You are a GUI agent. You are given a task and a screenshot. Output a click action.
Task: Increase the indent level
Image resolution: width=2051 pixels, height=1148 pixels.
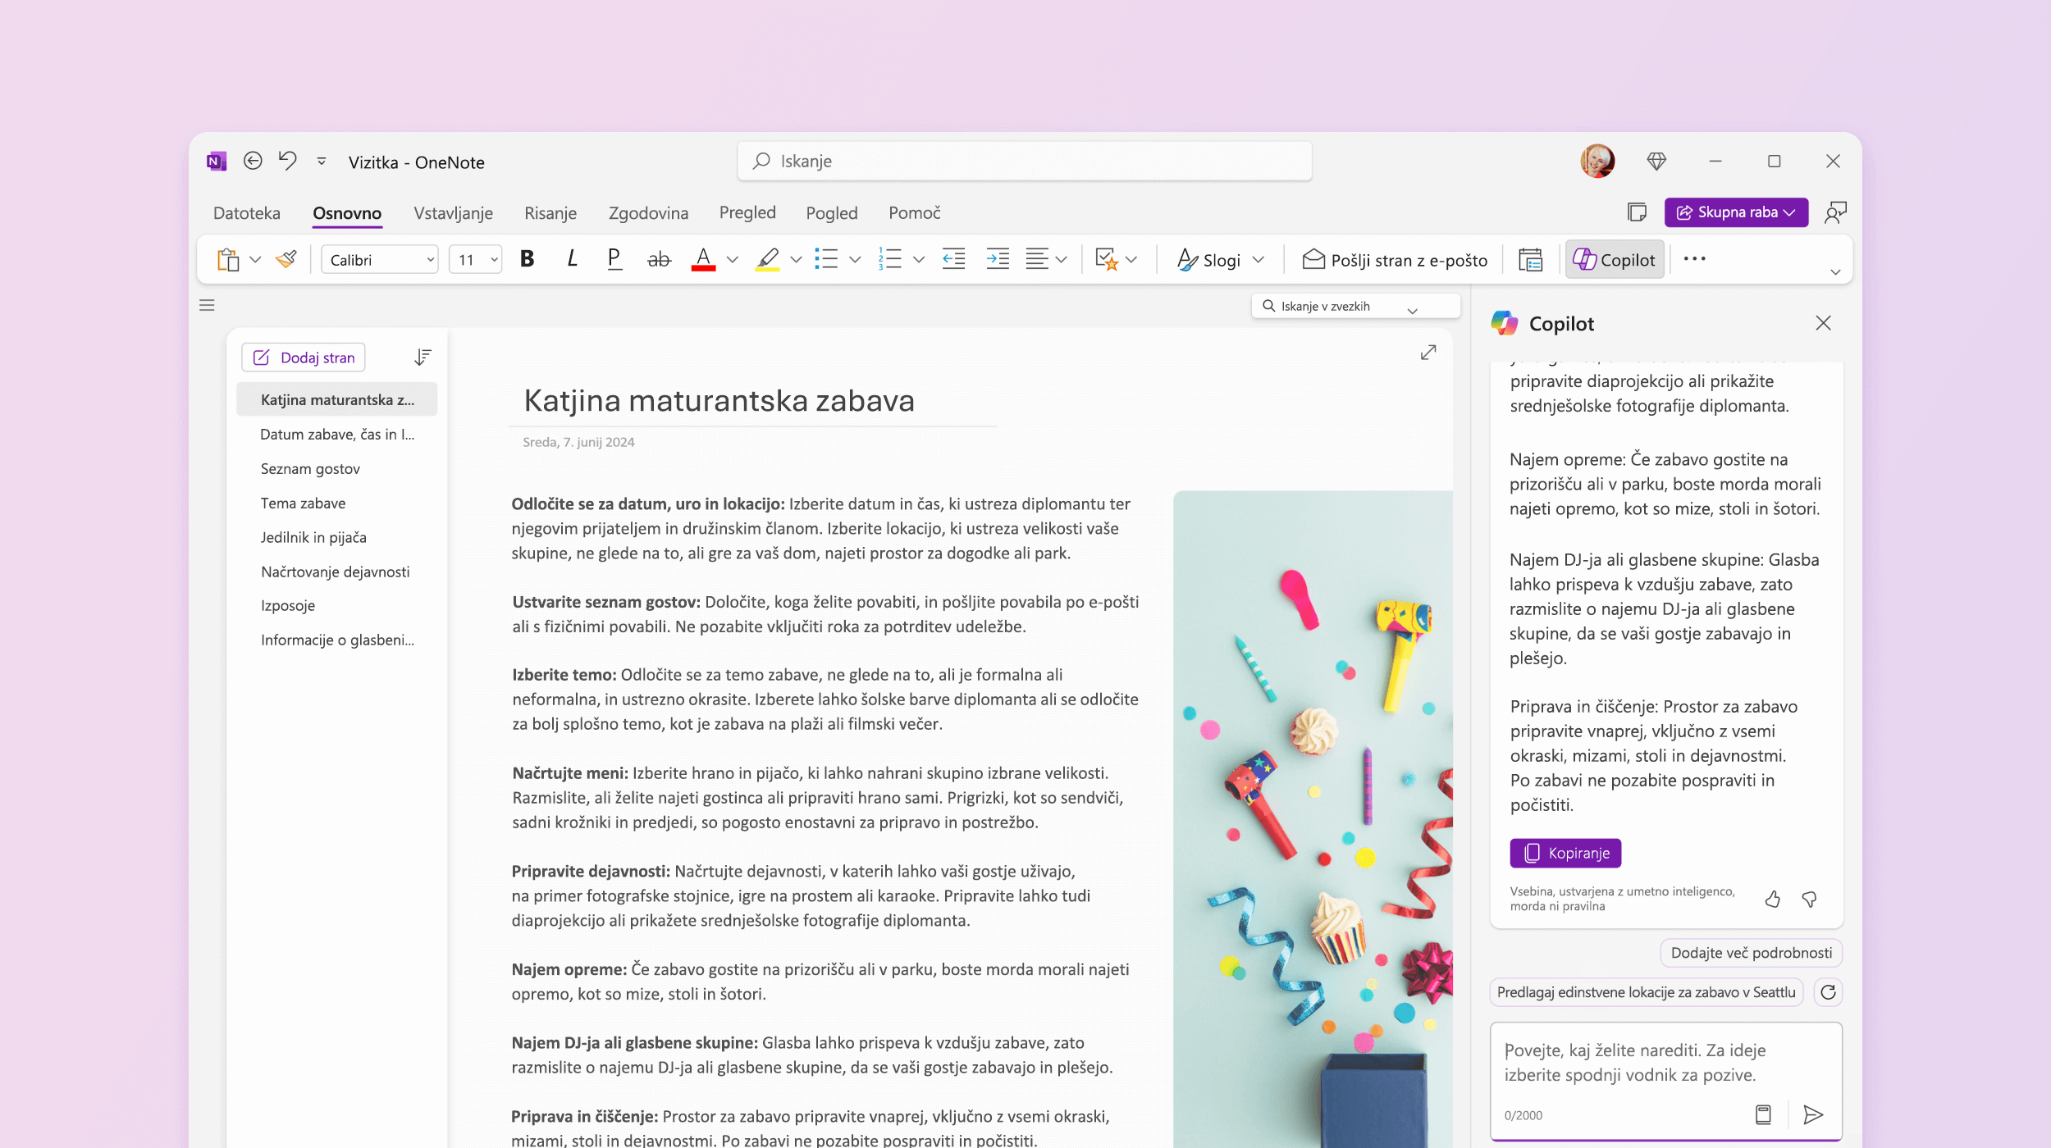tap(998, 260)
